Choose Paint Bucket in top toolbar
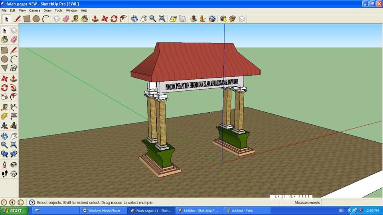The height and width of the screenshot is (215, 383). point(84,19)
